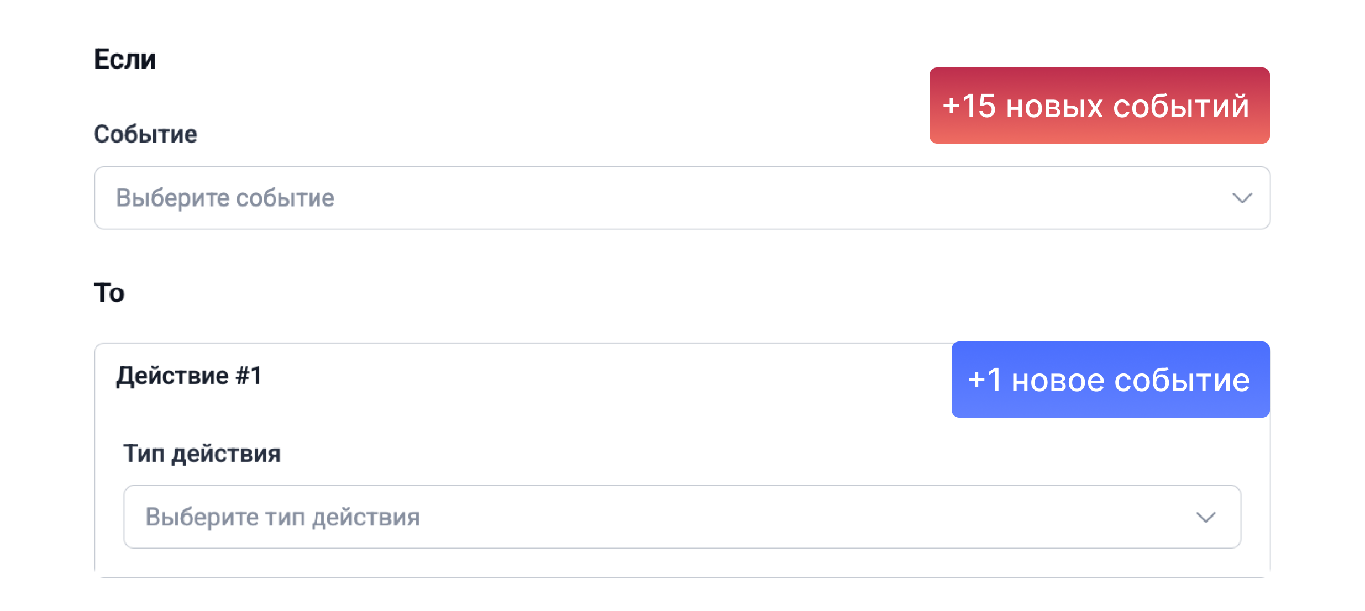Click the "+1" number on the blue badge
Image resolution: width=1365 pixels, height=611 pixels.
(984, 380)
